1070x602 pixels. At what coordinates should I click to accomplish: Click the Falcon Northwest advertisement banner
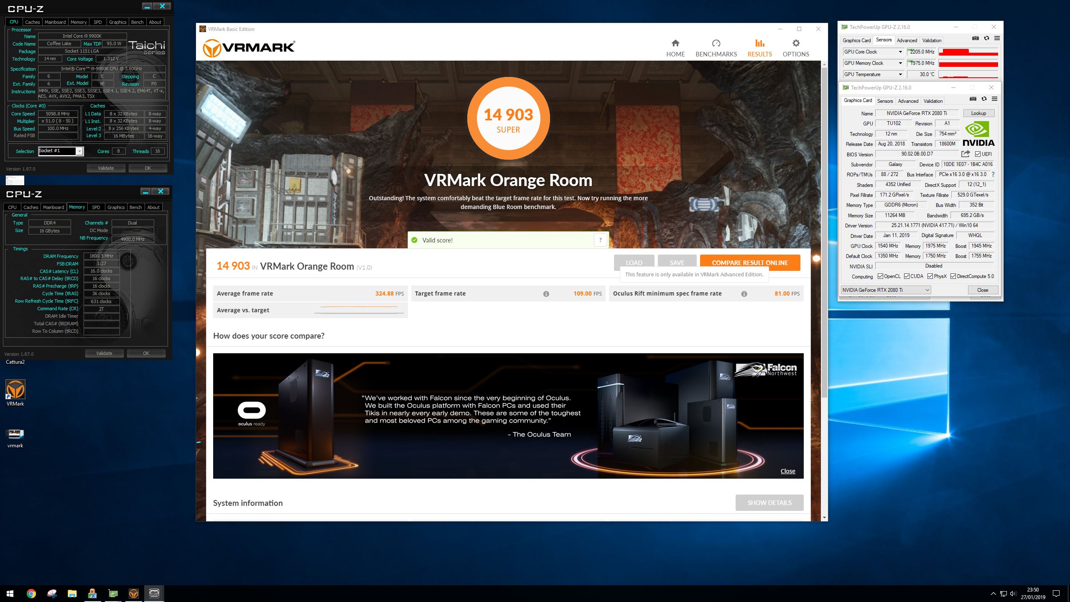pyautogui.click(x=508, y=416)
